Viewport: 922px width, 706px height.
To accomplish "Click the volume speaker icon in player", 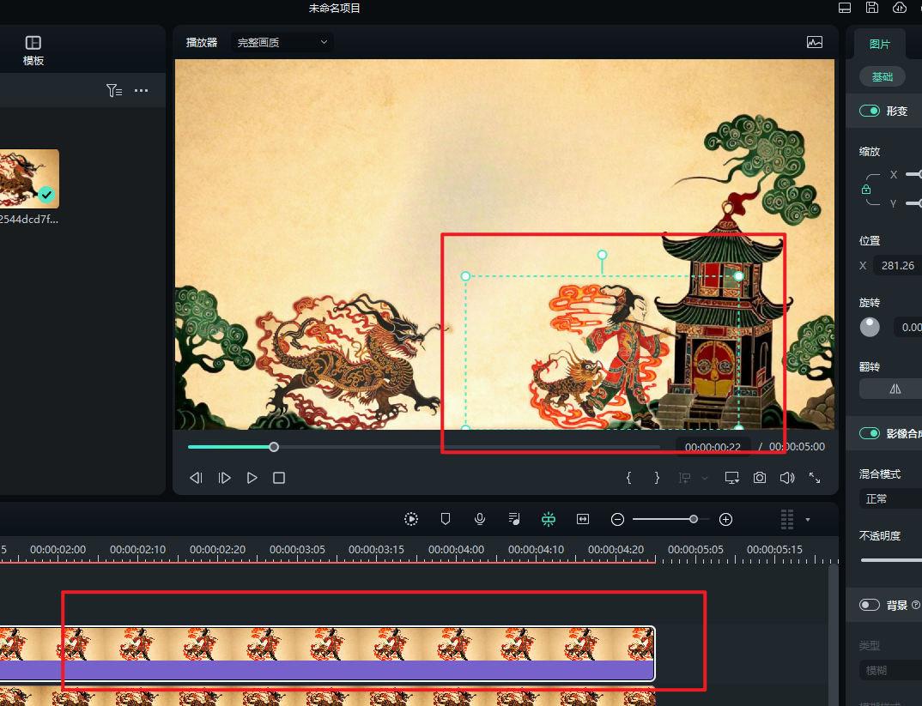I will pos(787,478).
